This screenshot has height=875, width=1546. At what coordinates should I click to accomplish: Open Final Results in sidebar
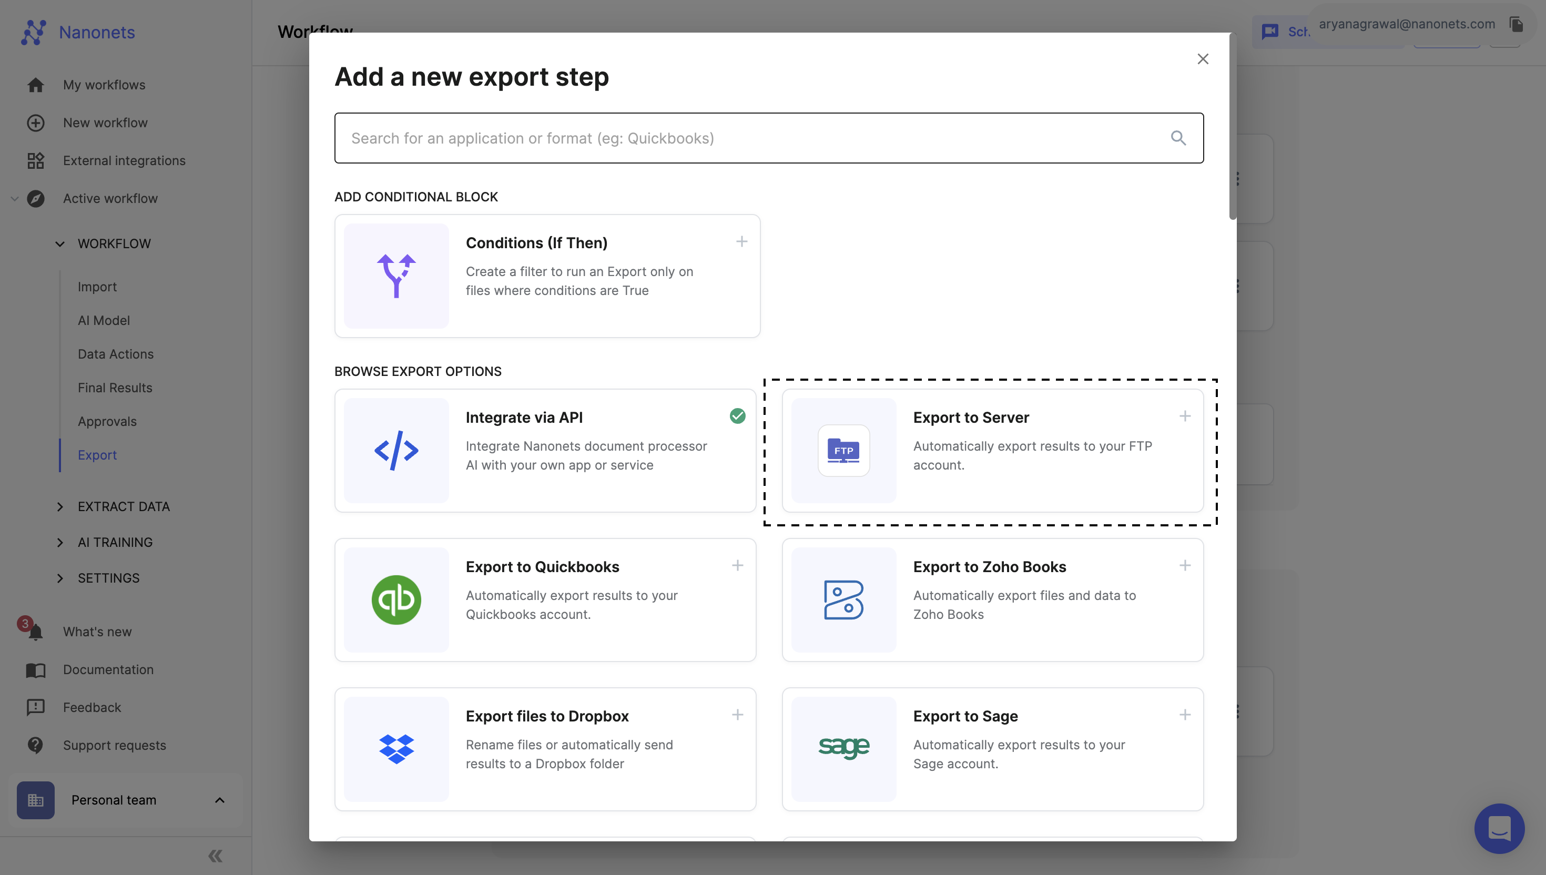pyautogui.click(x=115, y=388)
